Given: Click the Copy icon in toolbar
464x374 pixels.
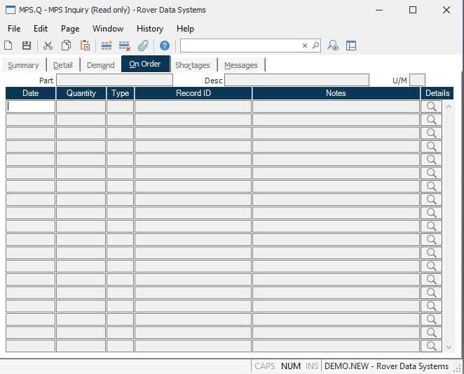Looking at the screenshot, I should [x=66, y=46].
